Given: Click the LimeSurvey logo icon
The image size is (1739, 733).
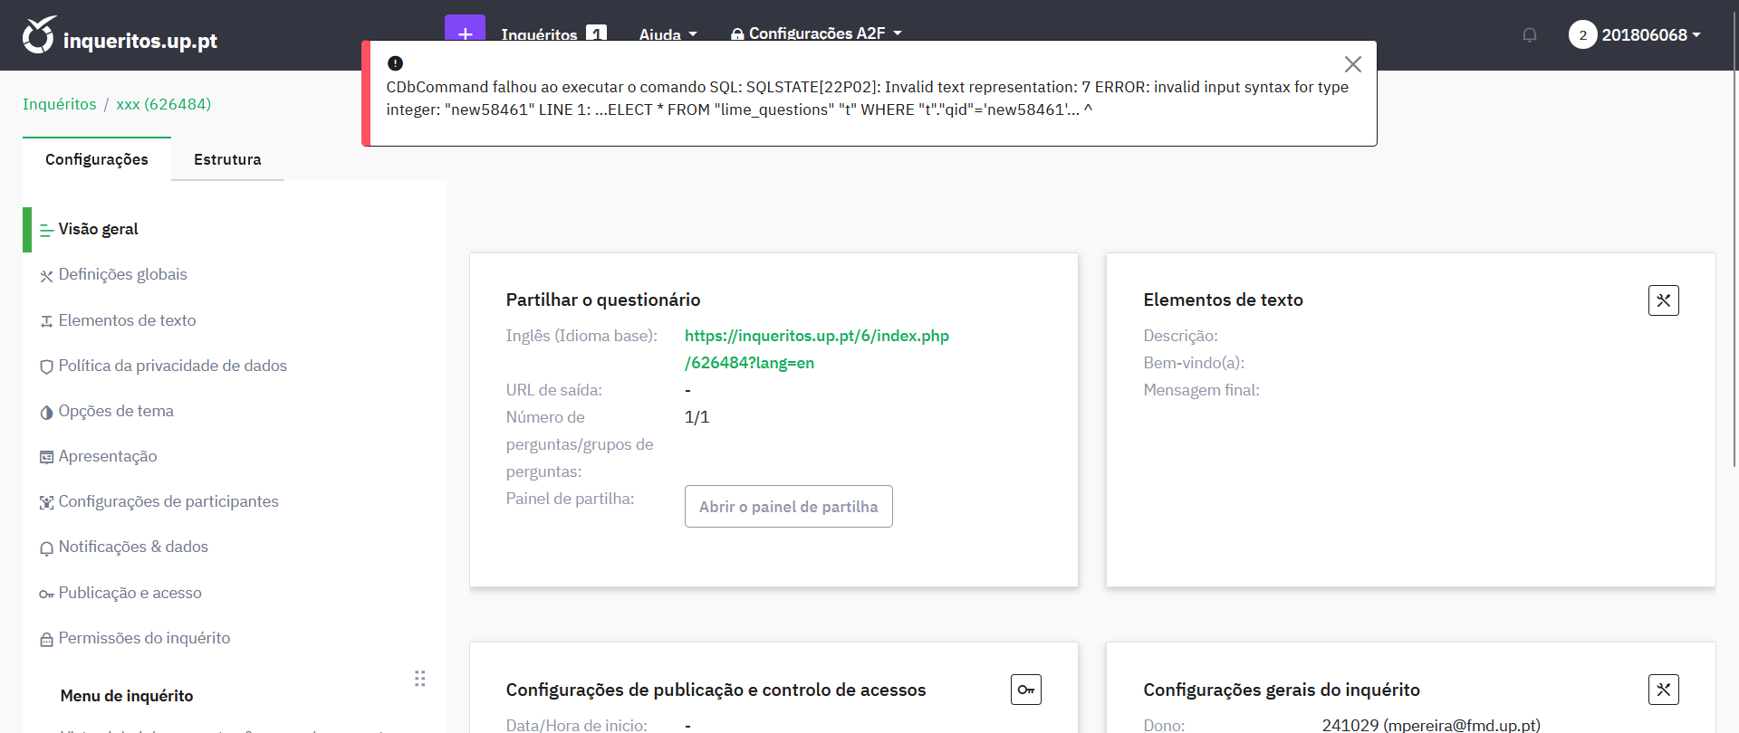Looking at the screenshot, I should pyautogui.click(x=39, y=35).
